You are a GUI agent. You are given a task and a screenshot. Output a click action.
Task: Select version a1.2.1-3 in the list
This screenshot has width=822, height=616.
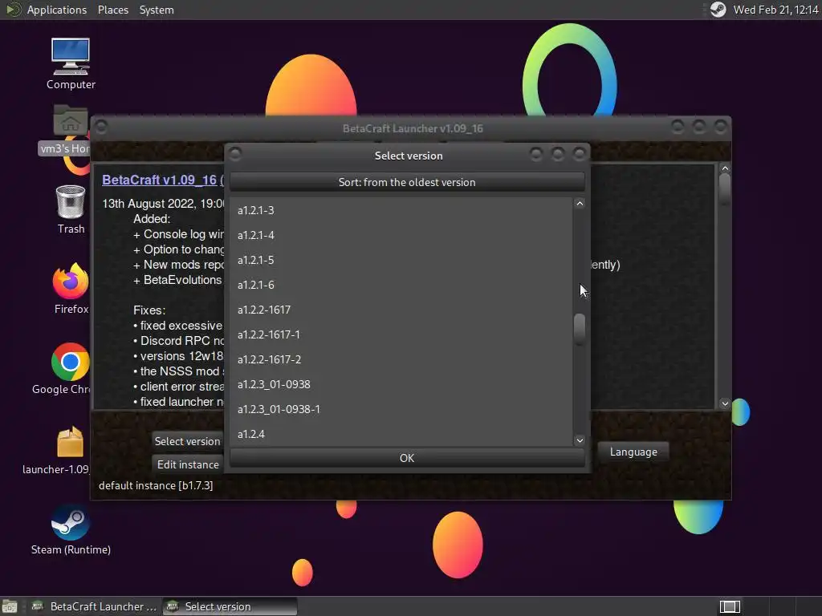401,210
